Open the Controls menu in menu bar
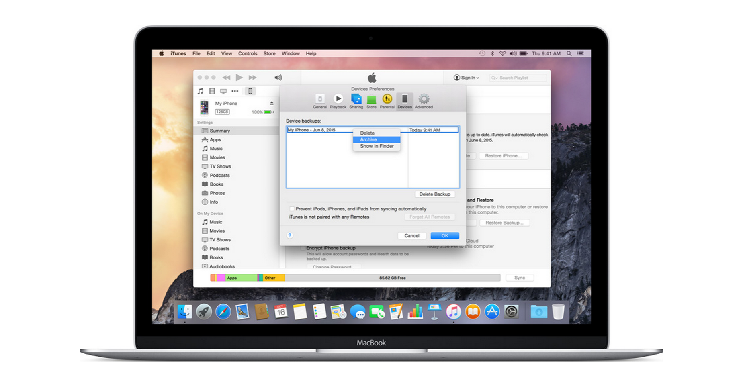This screenshot has width=743, height=382. tap(248, 53)
